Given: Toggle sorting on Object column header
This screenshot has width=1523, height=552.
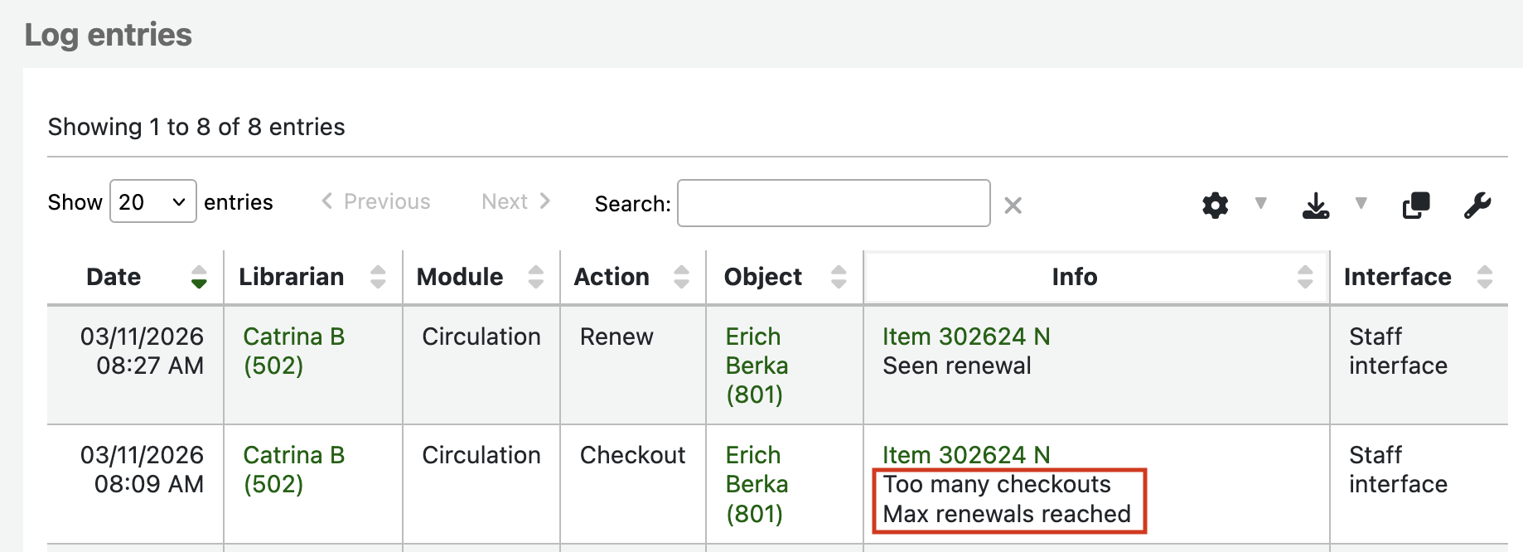Looking at the screenshot, I should point(762,277).
